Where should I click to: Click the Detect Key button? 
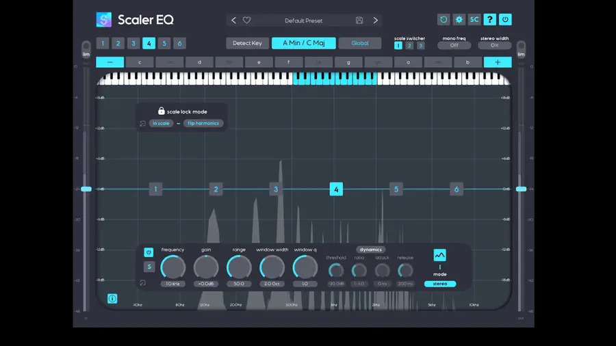tap(247, 43)
